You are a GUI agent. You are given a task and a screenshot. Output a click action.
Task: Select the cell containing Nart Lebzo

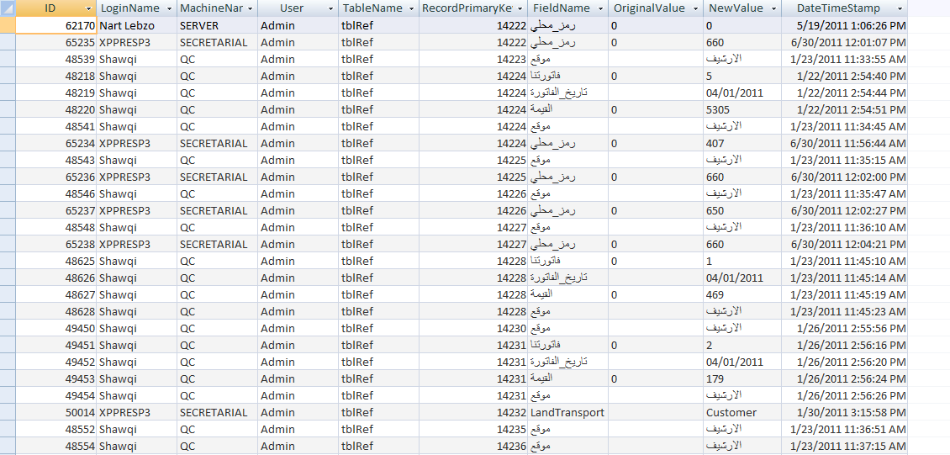137,25
